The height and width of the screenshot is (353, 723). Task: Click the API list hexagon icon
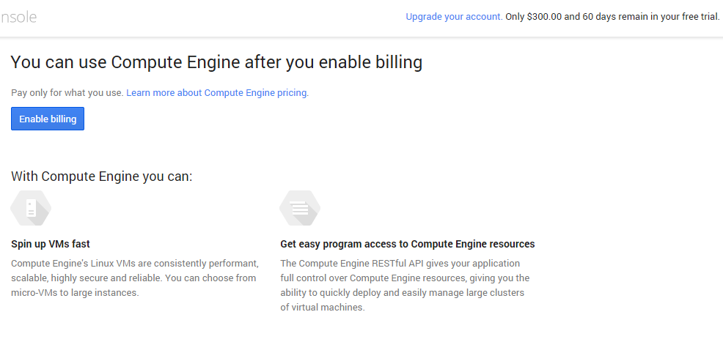pos(300,209)
